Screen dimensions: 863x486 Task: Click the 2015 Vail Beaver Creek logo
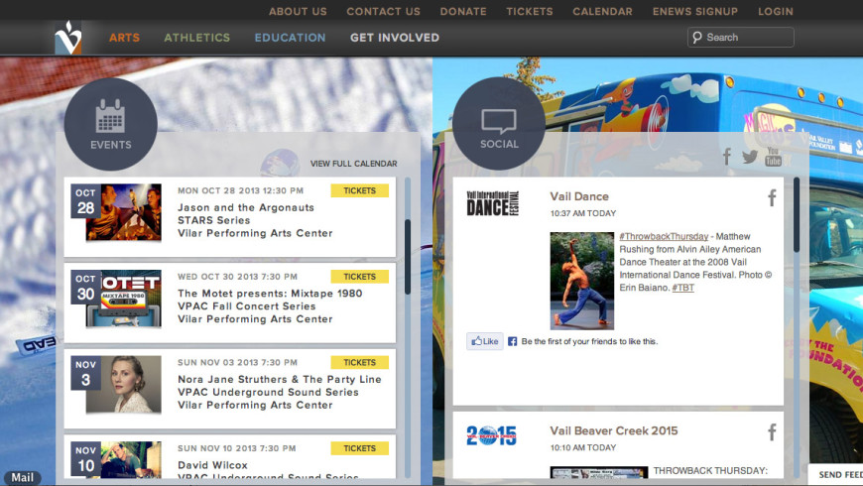pos(491,435)
